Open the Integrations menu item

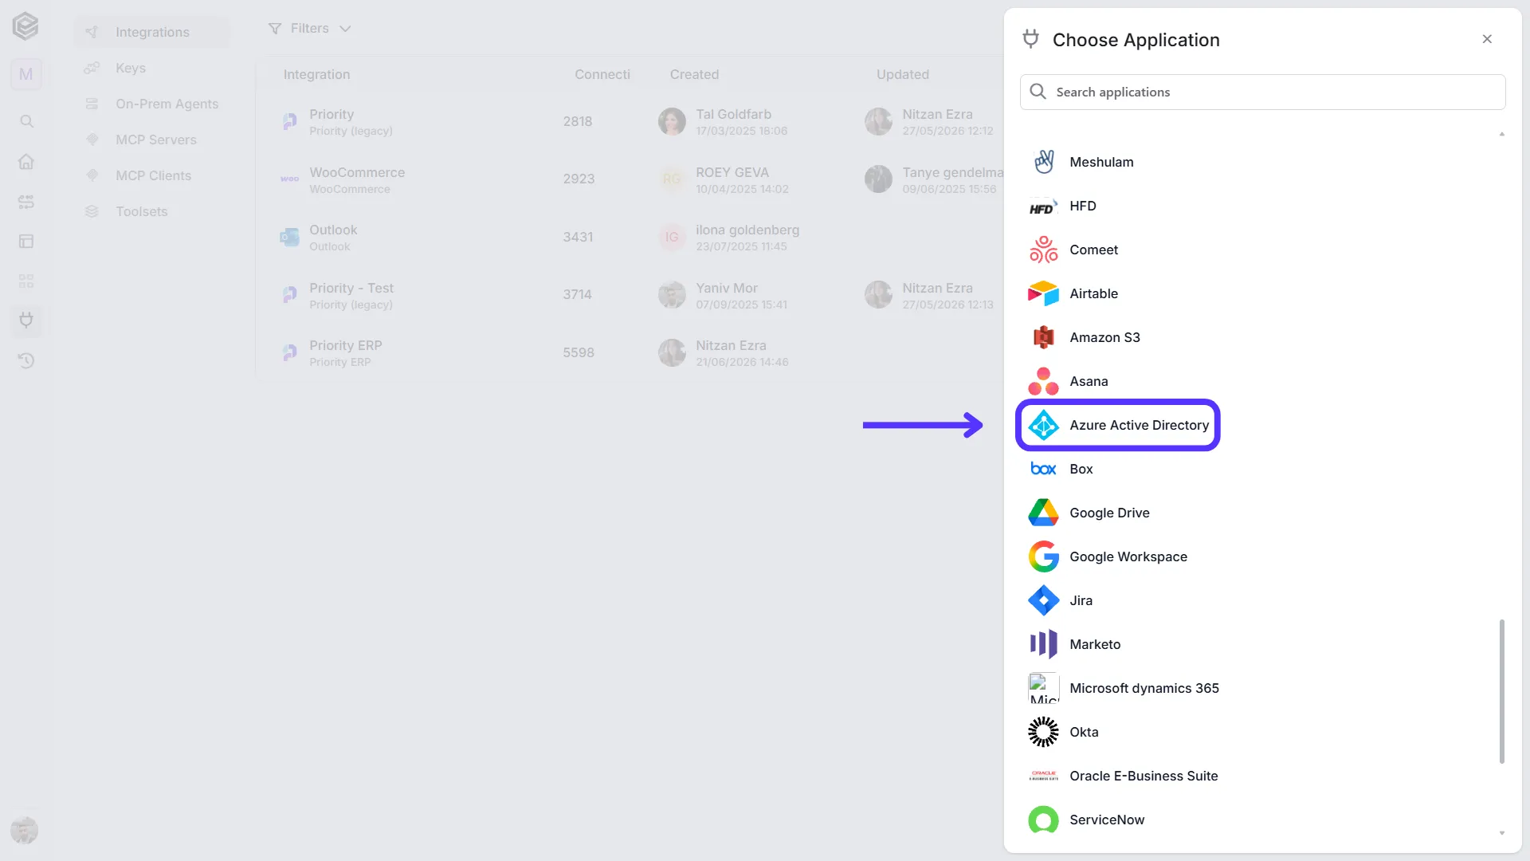click(151, 32)
